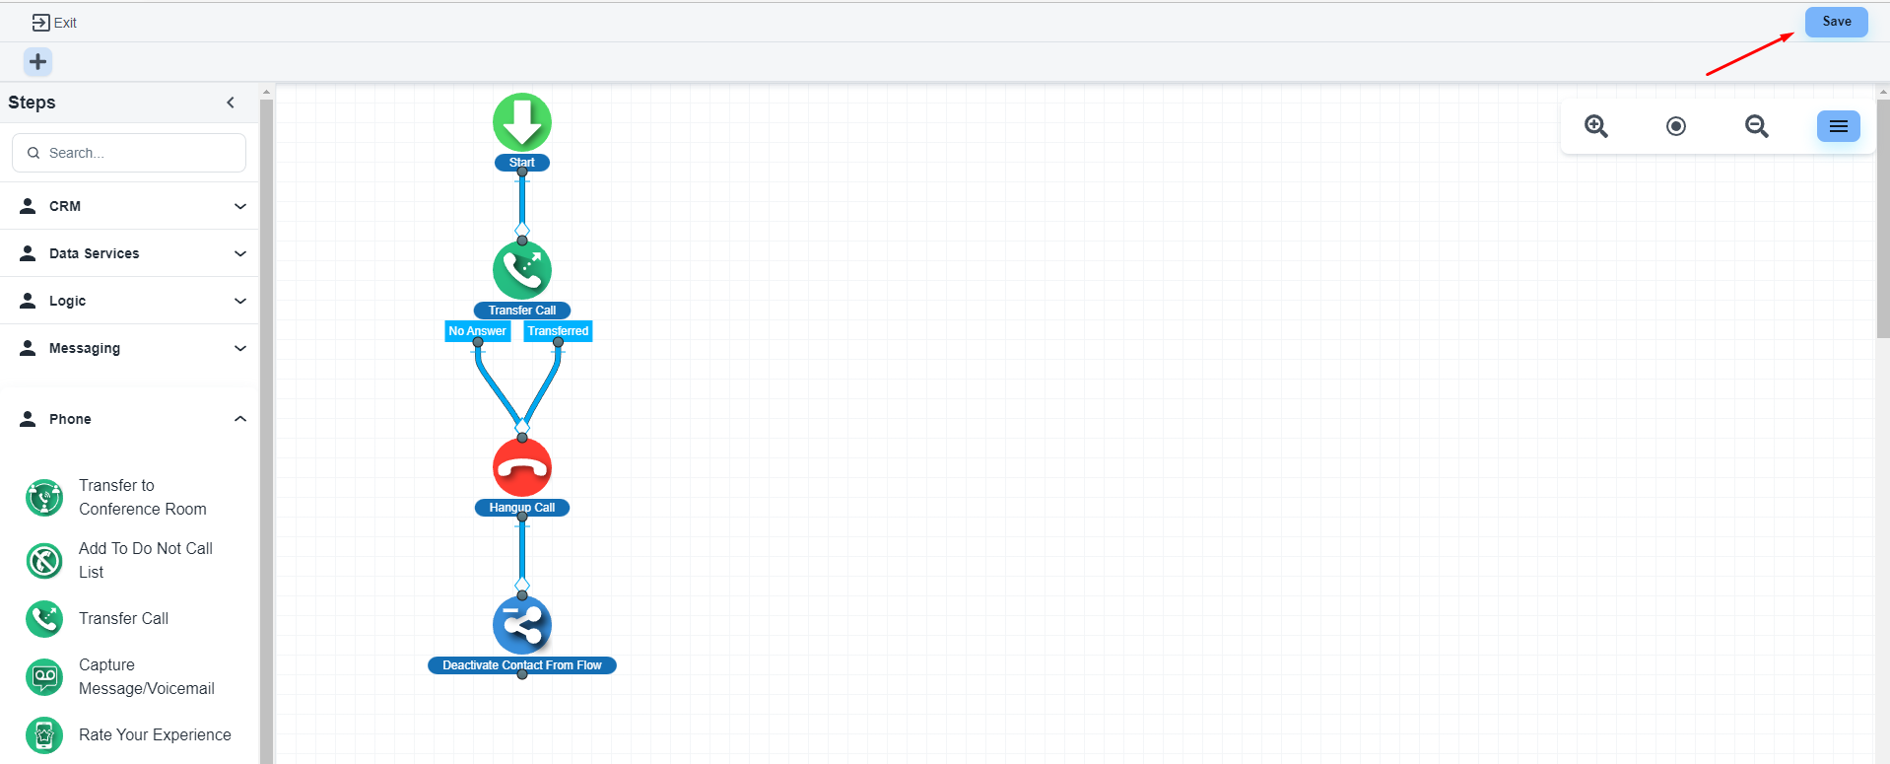Select the Transfer Call node on canvas
The width and height of the screenshot is (1890, 764).
pos(521,270)
